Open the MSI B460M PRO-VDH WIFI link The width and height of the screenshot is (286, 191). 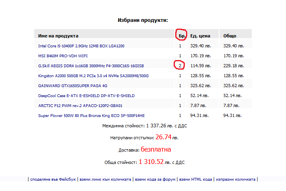click(63, 56)
